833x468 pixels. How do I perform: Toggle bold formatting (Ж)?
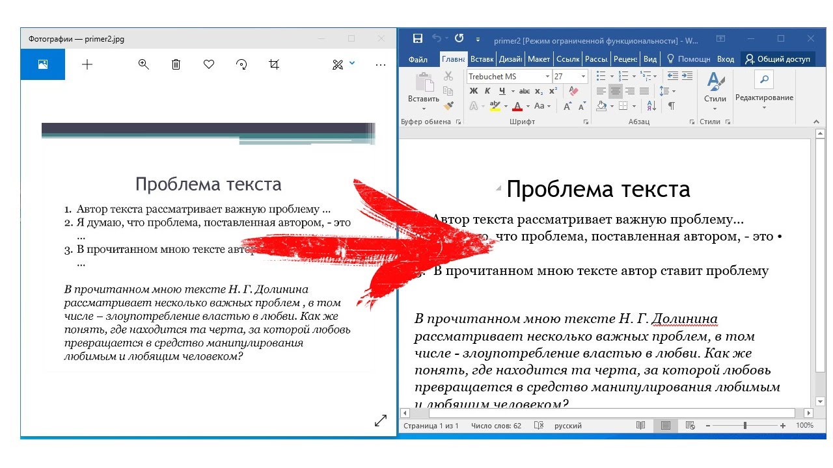474,91
